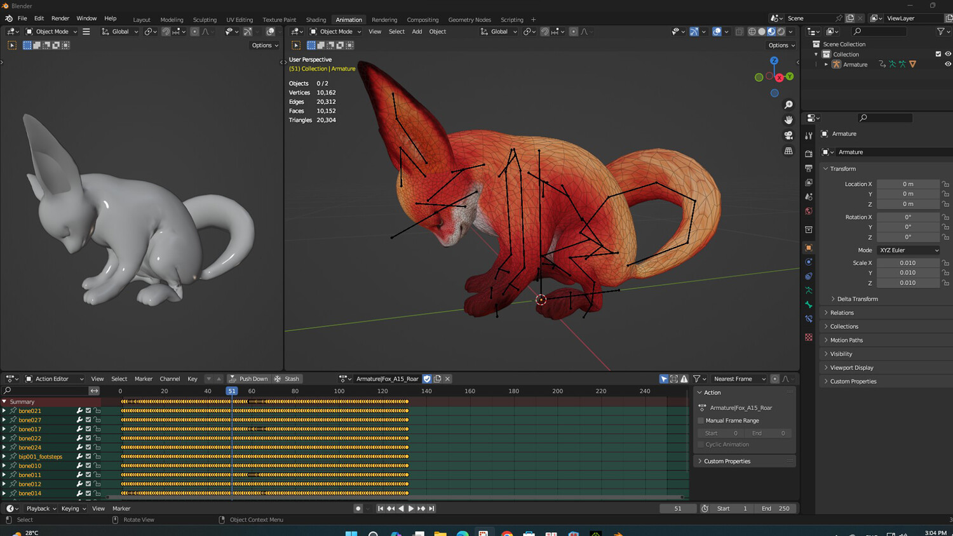The height and width of the screenshot is (536, 953).
Task: Switch to the Shading workspace tab
Action: 316,20
